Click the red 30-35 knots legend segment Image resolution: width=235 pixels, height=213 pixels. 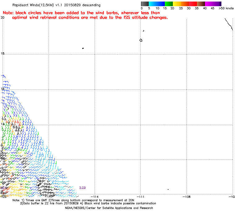[x=193, y=4]
